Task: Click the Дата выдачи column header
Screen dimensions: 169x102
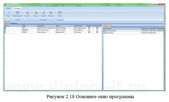Action: click(x=145, y=29)
